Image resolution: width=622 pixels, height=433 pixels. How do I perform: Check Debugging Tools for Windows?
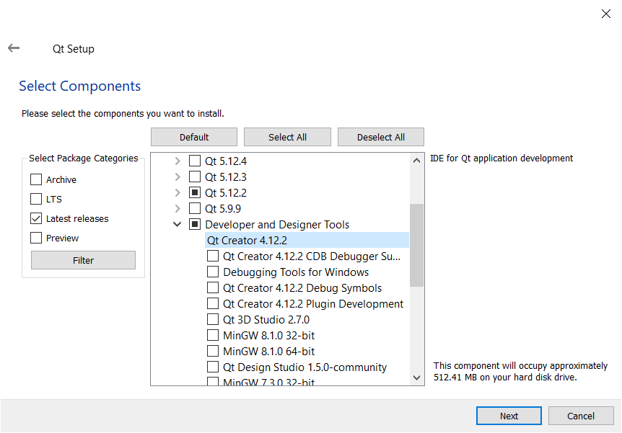[213, 272]
